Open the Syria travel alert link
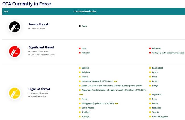185x120 pixels. click(x=84, y=26)
